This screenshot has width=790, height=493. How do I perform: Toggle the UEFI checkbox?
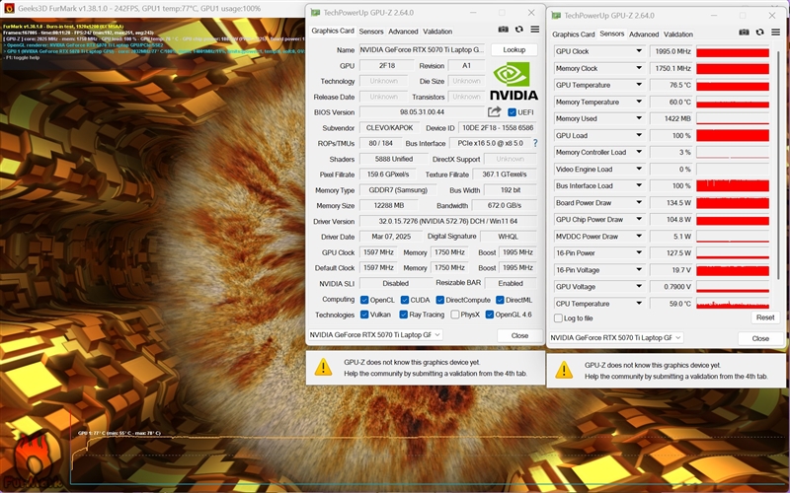click(x=512, y=112)
